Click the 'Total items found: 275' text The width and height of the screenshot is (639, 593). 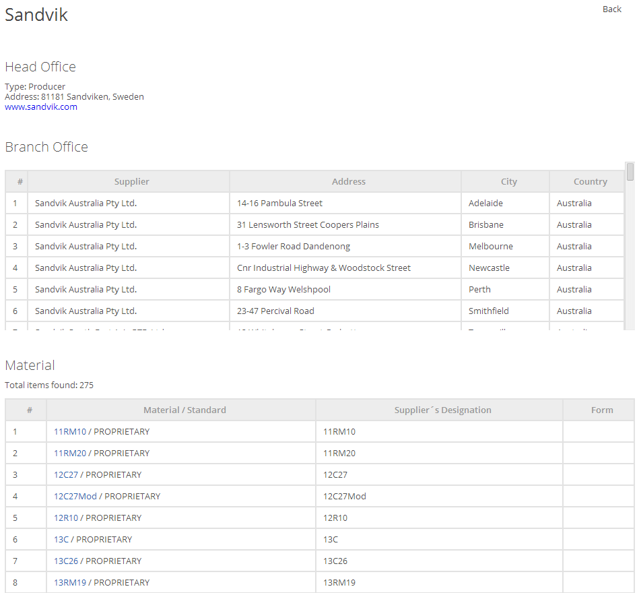[x=49, y=385]
